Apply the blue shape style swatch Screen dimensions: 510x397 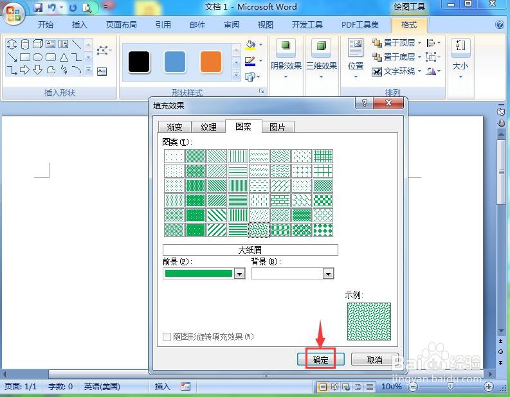tap(175, 62)
